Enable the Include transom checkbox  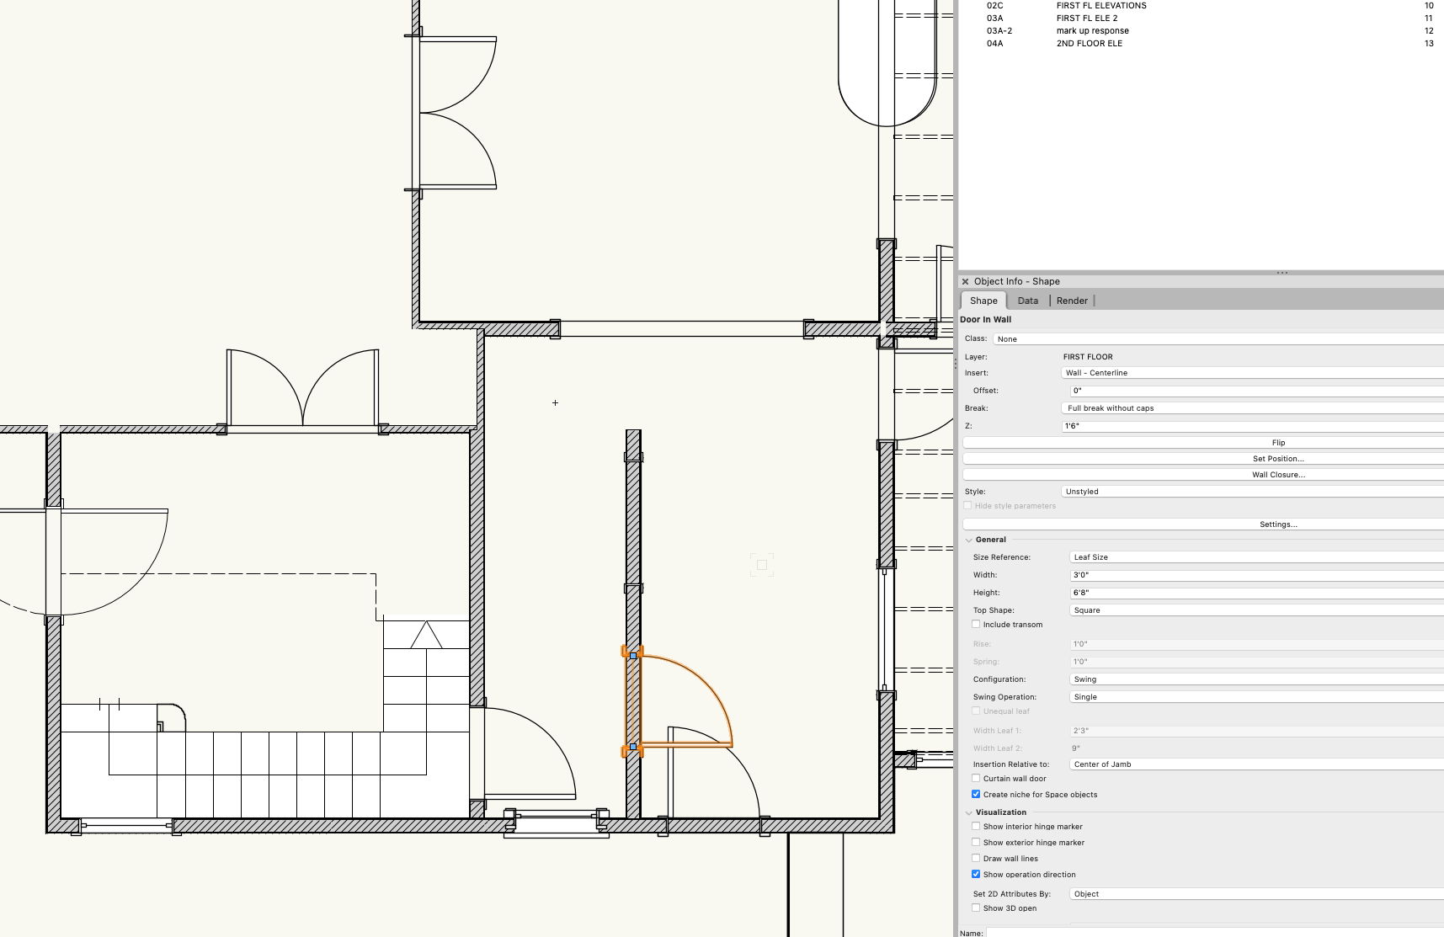click(976, 625)
